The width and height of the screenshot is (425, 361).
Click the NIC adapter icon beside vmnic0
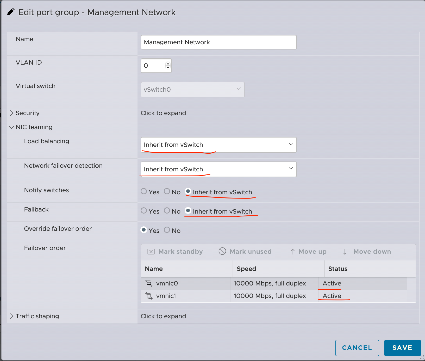(149, 283)
